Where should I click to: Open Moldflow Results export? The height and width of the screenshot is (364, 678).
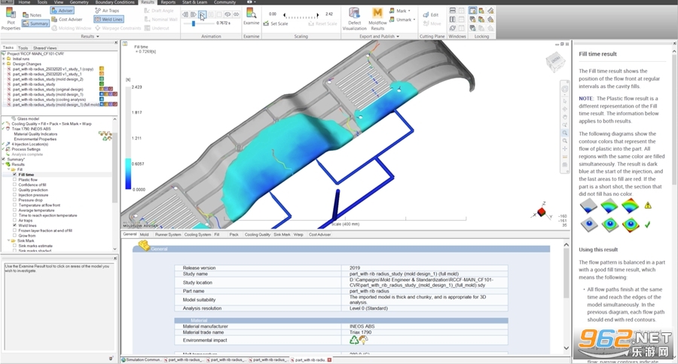[377, 19]
